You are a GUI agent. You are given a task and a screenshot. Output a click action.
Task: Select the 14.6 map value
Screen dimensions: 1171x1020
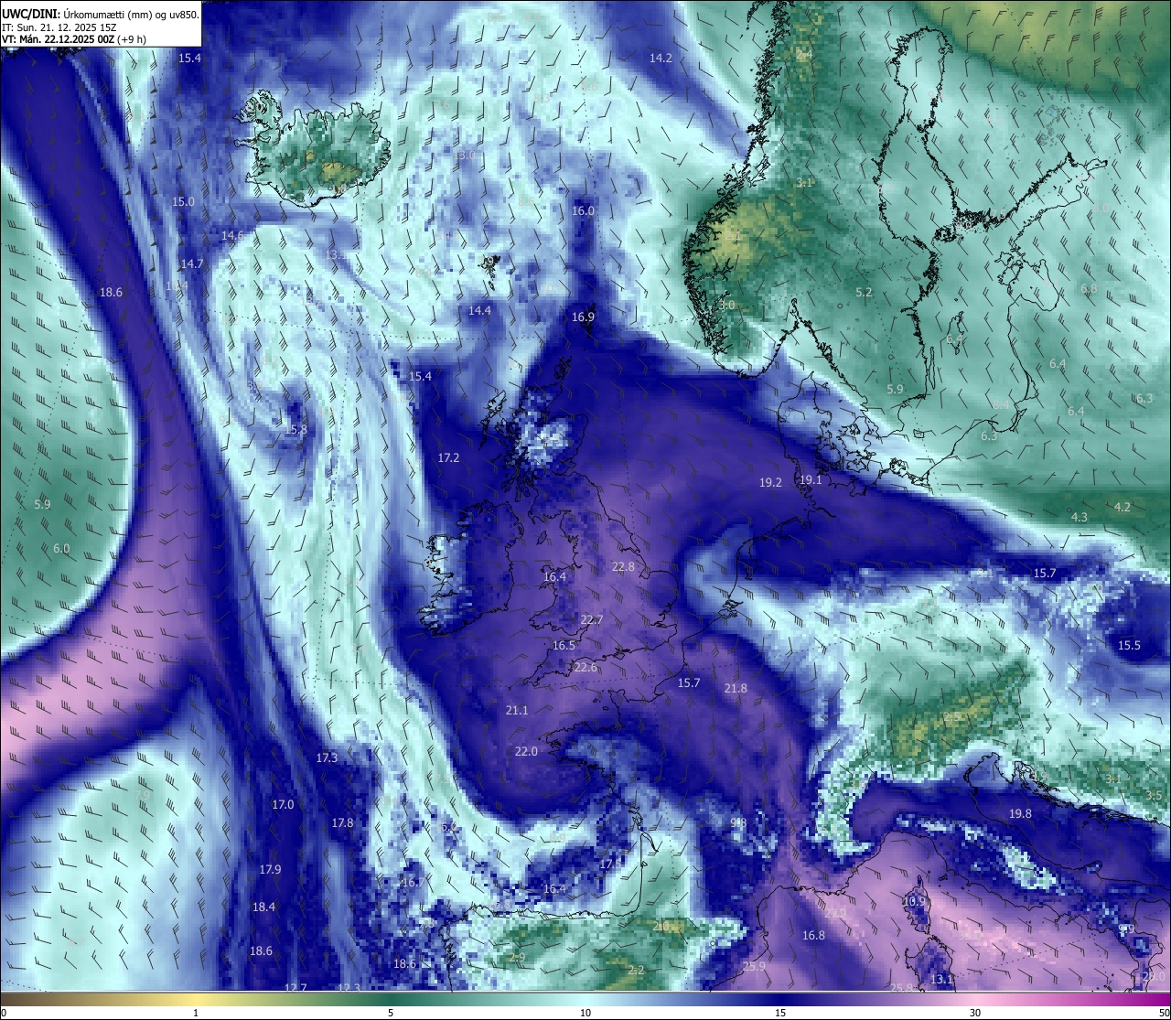click(232, 235)
